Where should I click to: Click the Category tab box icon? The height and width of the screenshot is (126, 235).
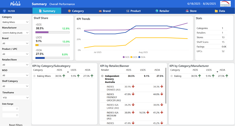[69, 11]
